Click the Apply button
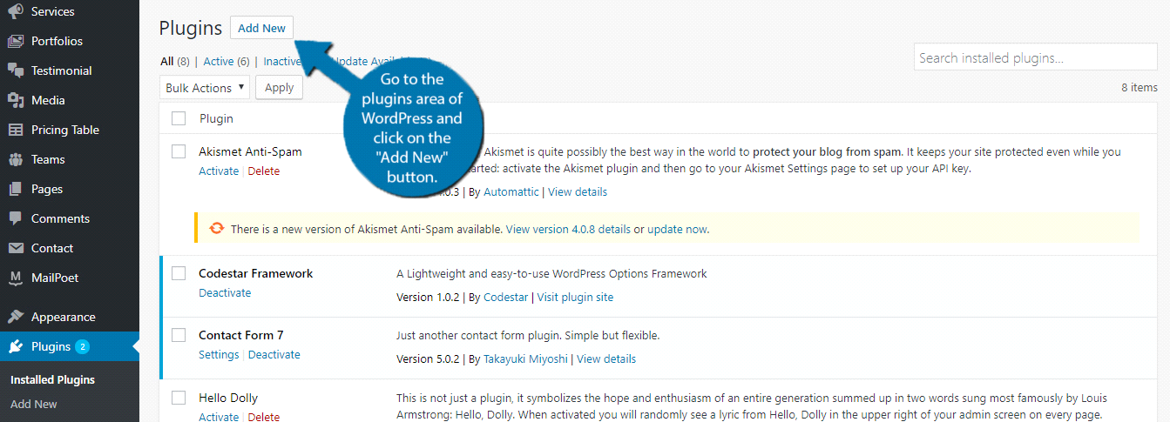Image resolution: width=1170 pixels, height=422 pixels. pyautogui.click(x=279, y=88)
